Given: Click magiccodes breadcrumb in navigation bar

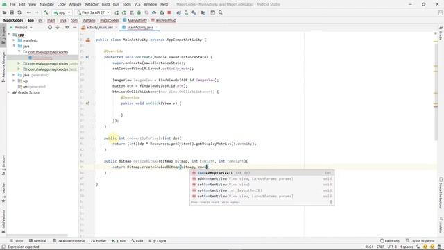Looking at the screenshot, I should 109,20.
